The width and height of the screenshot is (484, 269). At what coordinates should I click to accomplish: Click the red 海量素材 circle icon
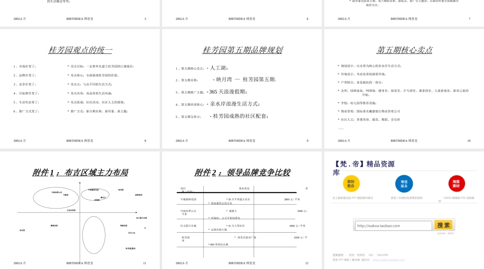(456, 183)
